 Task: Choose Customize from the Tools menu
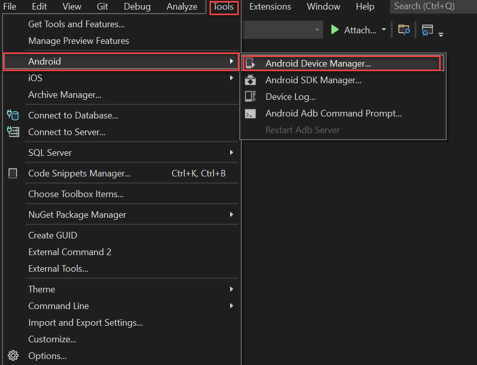coord(121,339)
